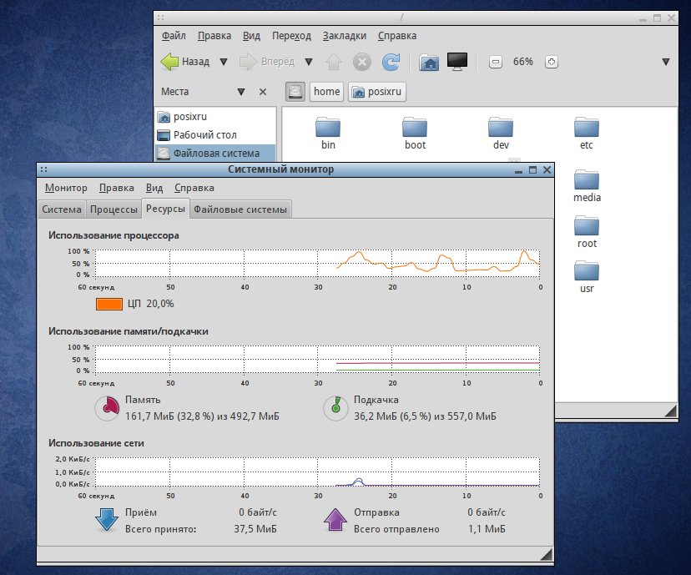The height and width of the screenshot is (575, 691).
Task: Switch to the Система tab
Action: pos(62,209)
